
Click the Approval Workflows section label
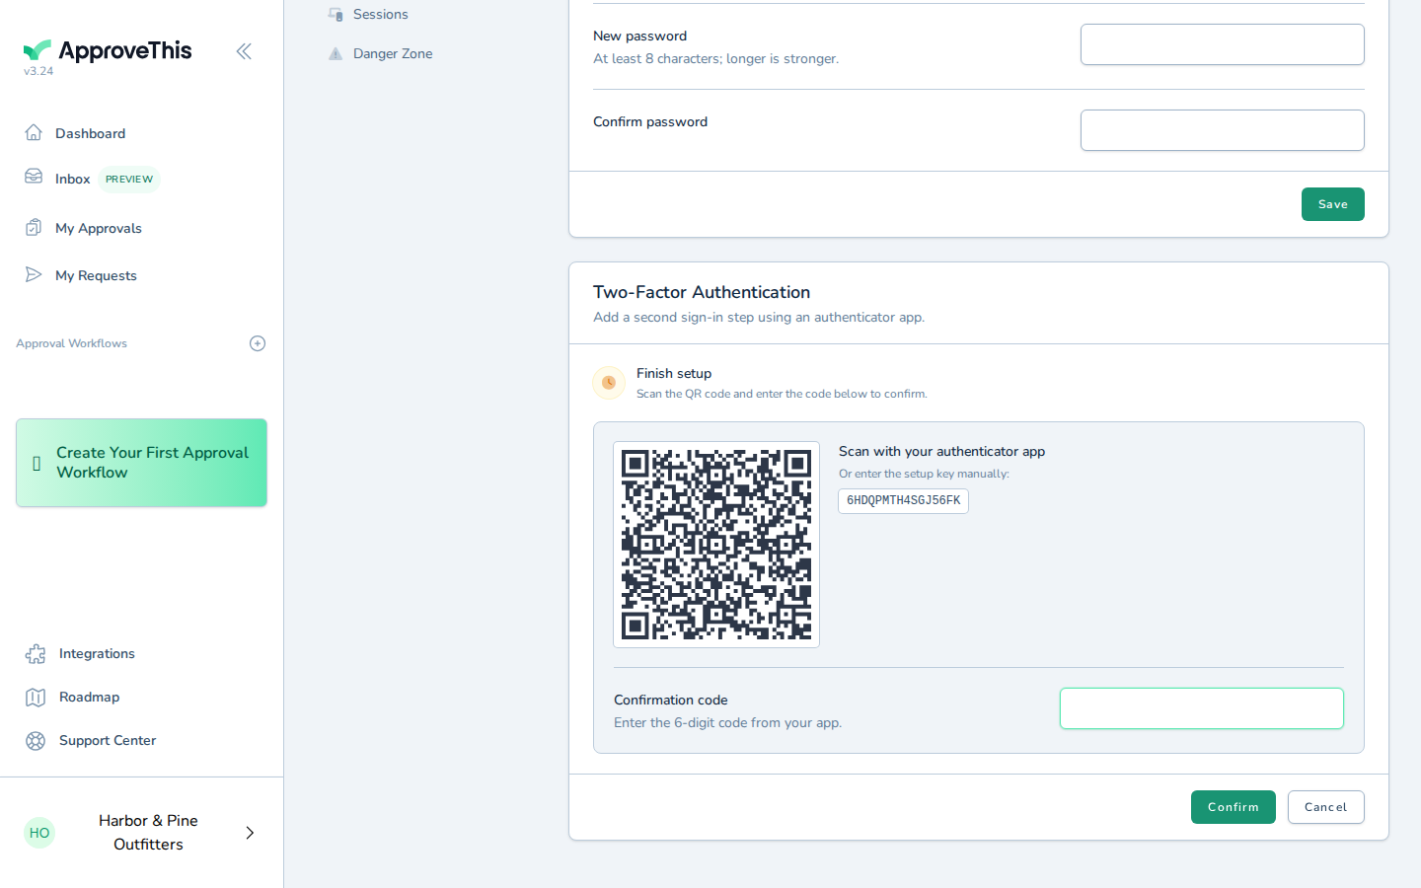[x=71, y=343]
